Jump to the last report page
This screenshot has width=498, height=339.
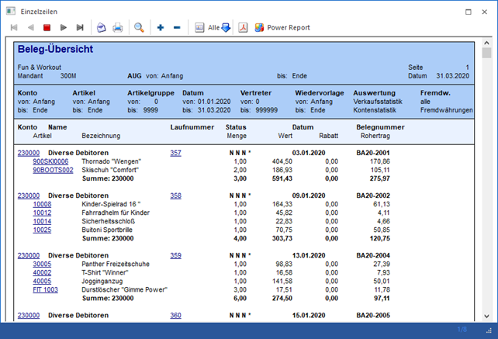pyautogui.click(x=80, y=28)
